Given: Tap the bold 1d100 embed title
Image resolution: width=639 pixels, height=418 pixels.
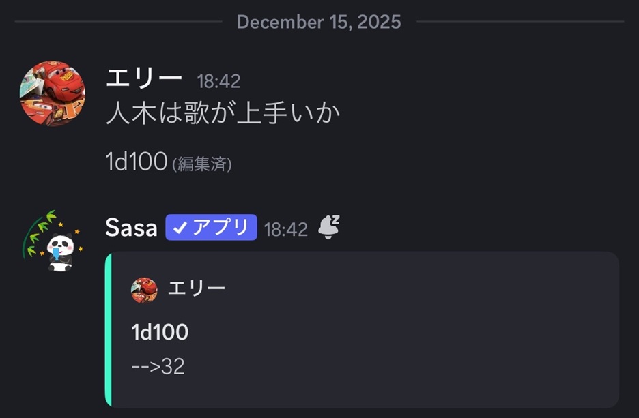Looking at the screenshot, I should [160, 332].
